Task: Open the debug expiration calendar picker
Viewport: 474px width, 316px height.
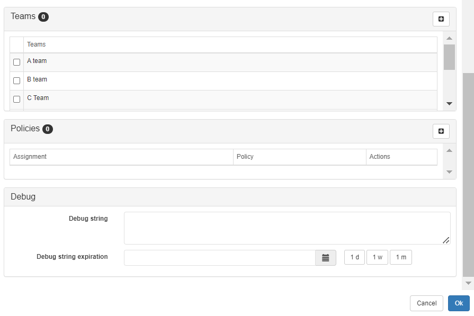Action: pyautogui.click(x=326, y=258)
